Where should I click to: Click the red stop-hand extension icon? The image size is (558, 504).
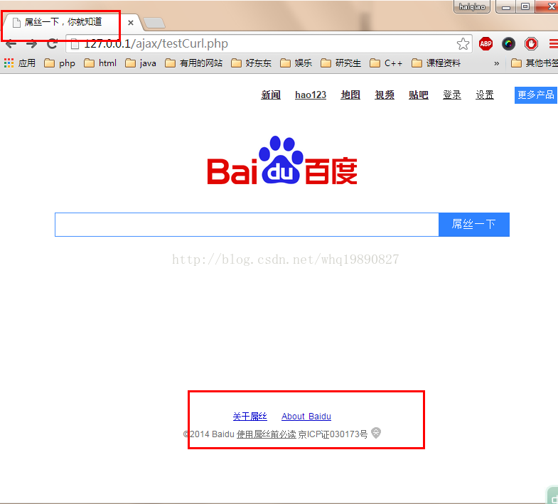[x=531, y=44]
